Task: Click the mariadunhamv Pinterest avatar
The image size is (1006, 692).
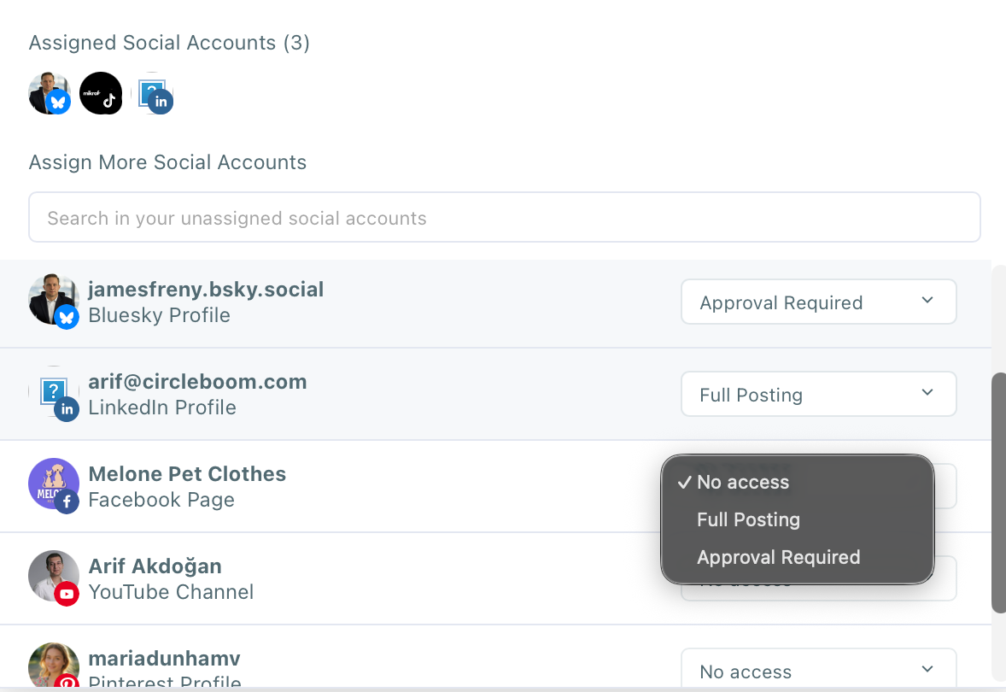Action: click(x=53, y=666)
